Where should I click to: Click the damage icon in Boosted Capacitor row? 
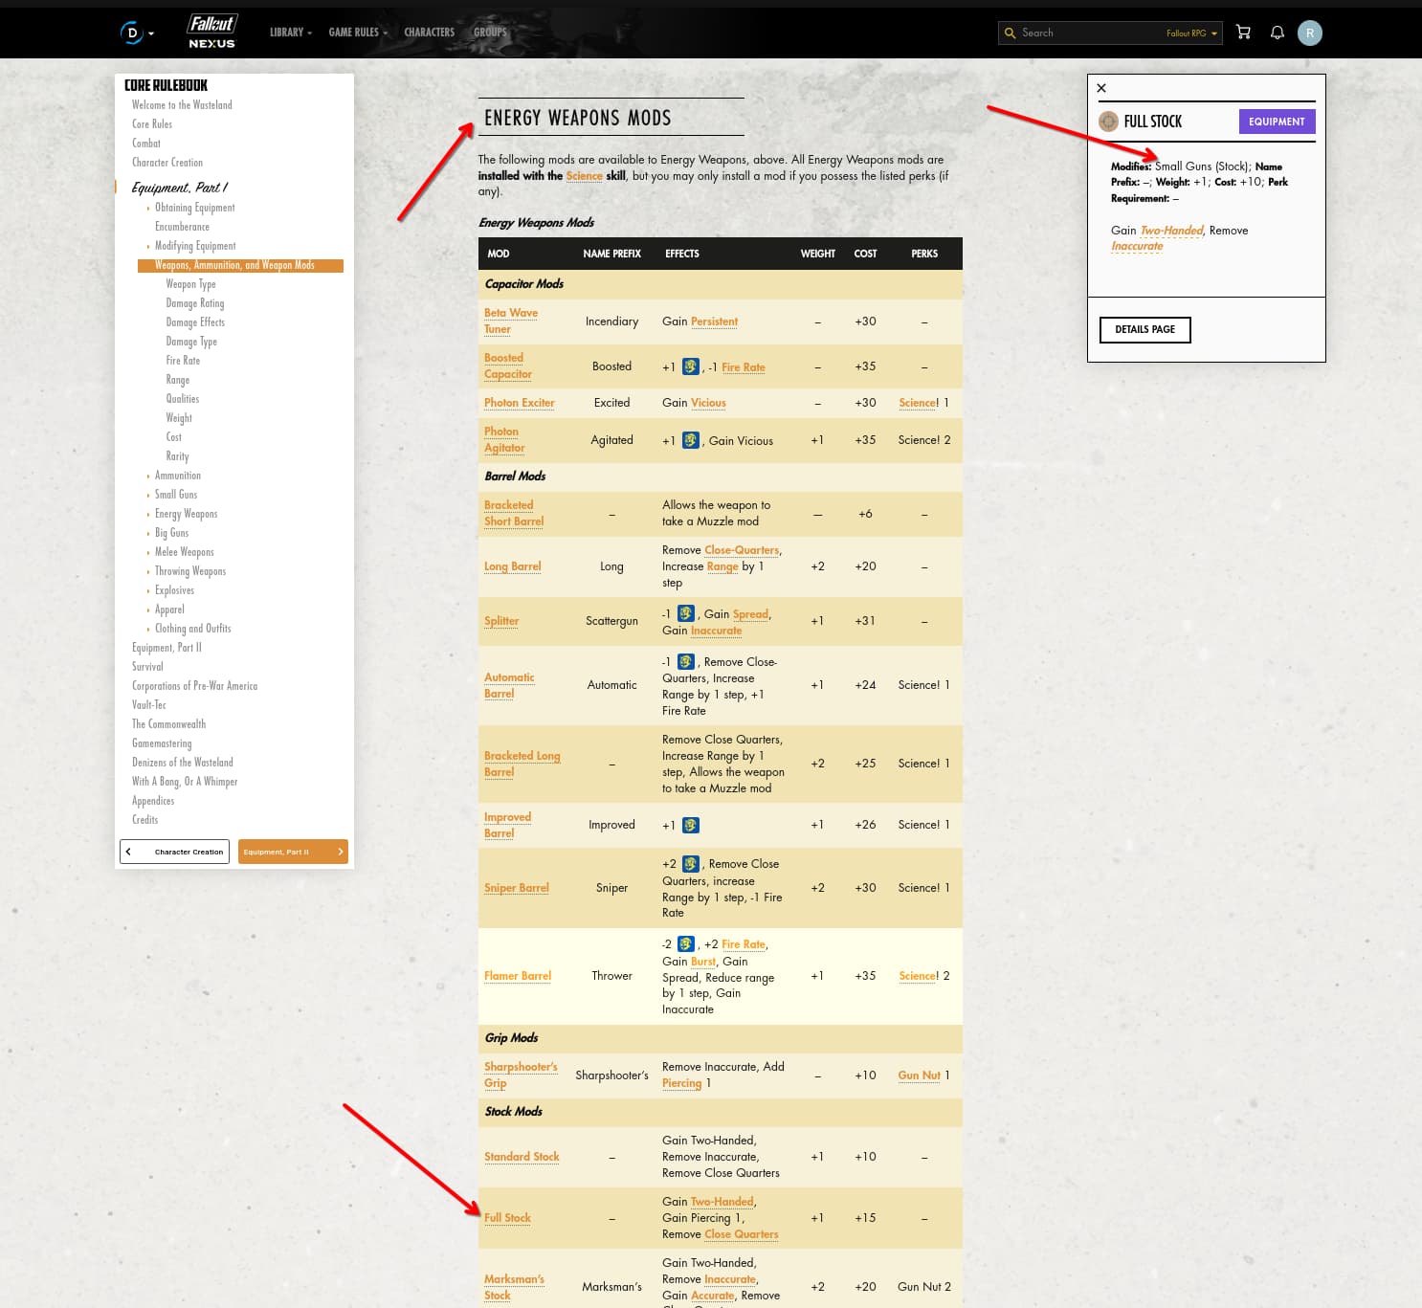pos(690,366)
